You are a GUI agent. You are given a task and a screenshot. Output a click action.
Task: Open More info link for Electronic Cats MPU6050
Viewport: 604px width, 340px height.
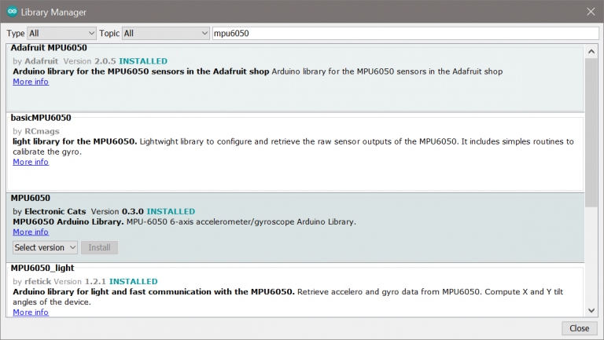pyautogui.click(x=31, y=232)
